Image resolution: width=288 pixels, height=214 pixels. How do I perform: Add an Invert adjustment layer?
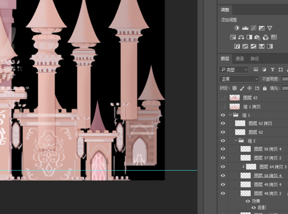(x=237, y=46)
